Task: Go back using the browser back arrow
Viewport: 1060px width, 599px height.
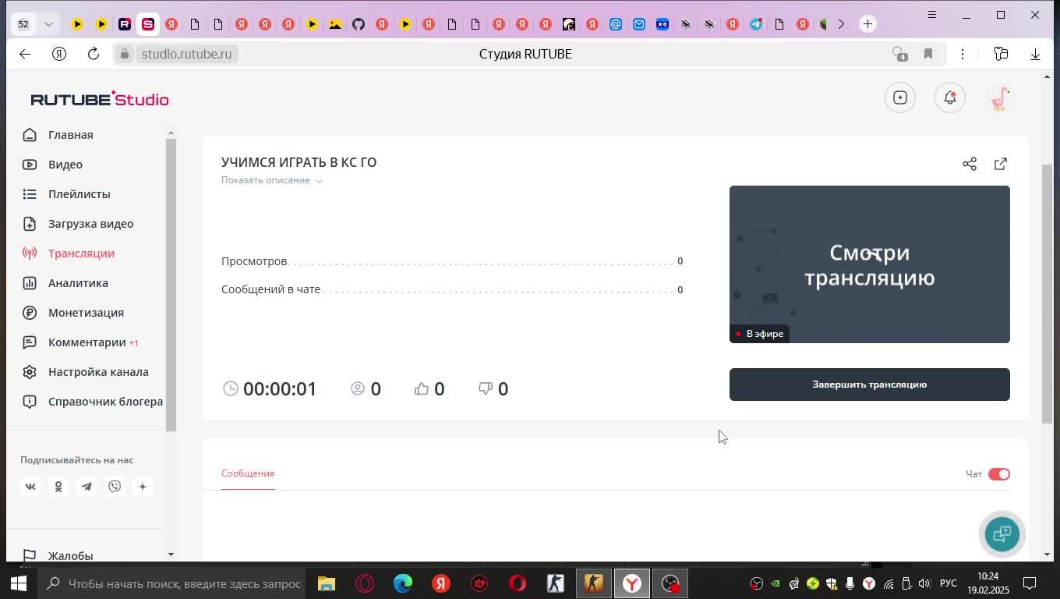Action: click(x=25, y=54)
